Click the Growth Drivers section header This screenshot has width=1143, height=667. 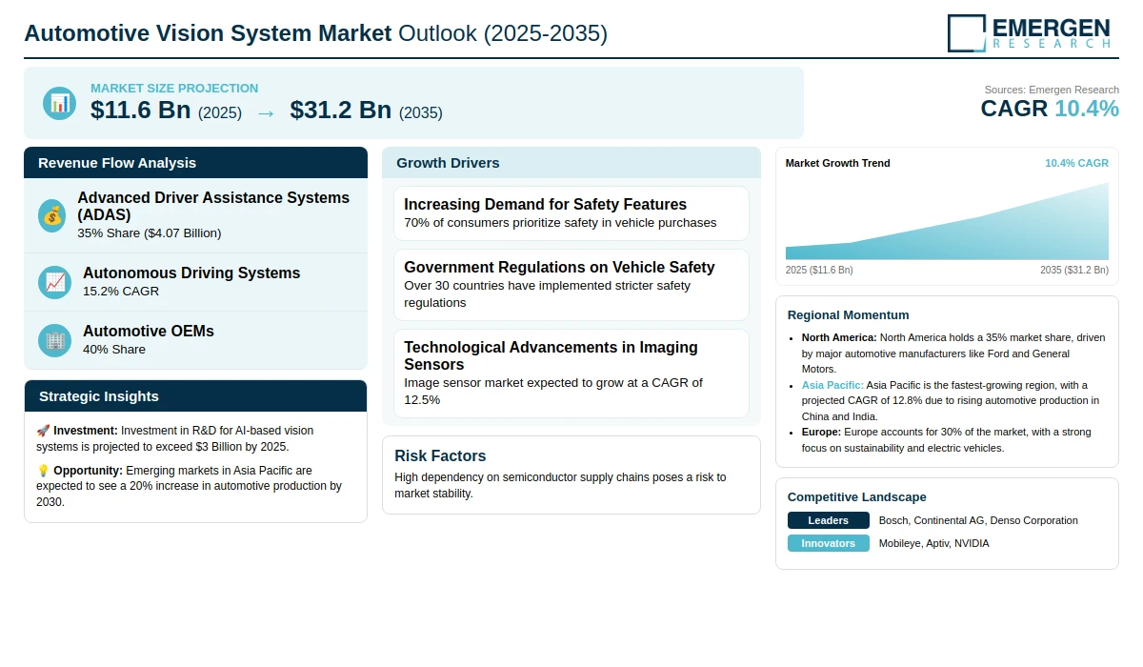point(571,163)
